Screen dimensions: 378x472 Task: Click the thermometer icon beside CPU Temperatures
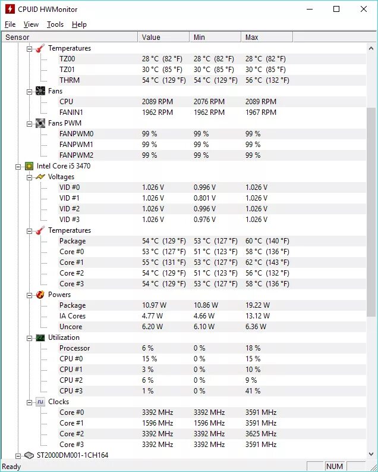[40, 231]
